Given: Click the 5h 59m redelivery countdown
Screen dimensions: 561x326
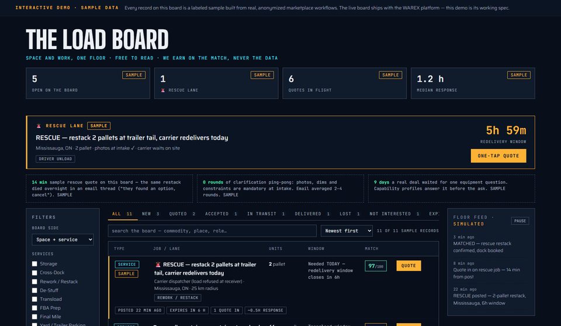Looking at the screenshot, I should (x=506, y=130).
